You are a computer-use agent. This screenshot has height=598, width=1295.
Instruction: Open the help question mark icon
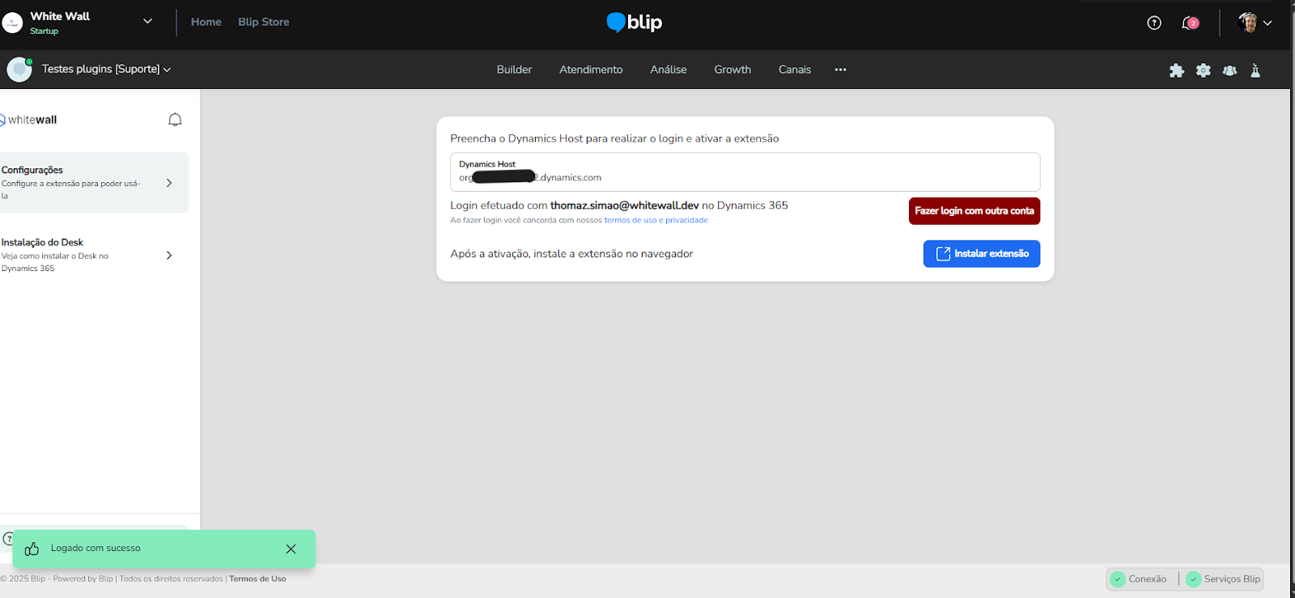(x=1154, y=23)
